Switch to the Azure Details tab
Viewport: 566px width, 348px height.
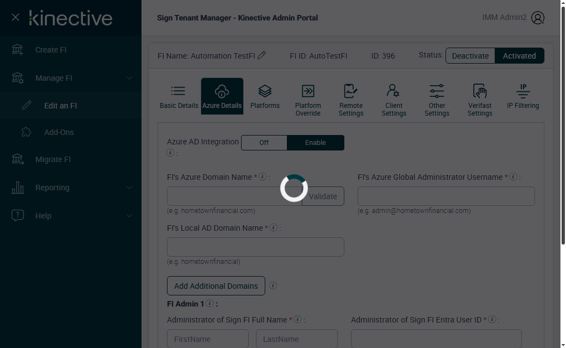coord(222,96)
